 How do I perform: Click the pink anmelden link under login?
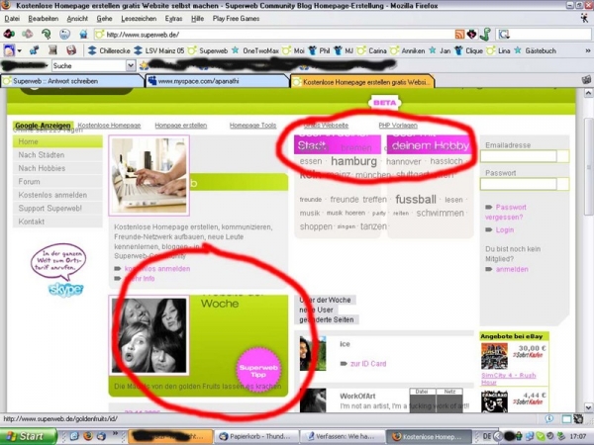point(512,269)
